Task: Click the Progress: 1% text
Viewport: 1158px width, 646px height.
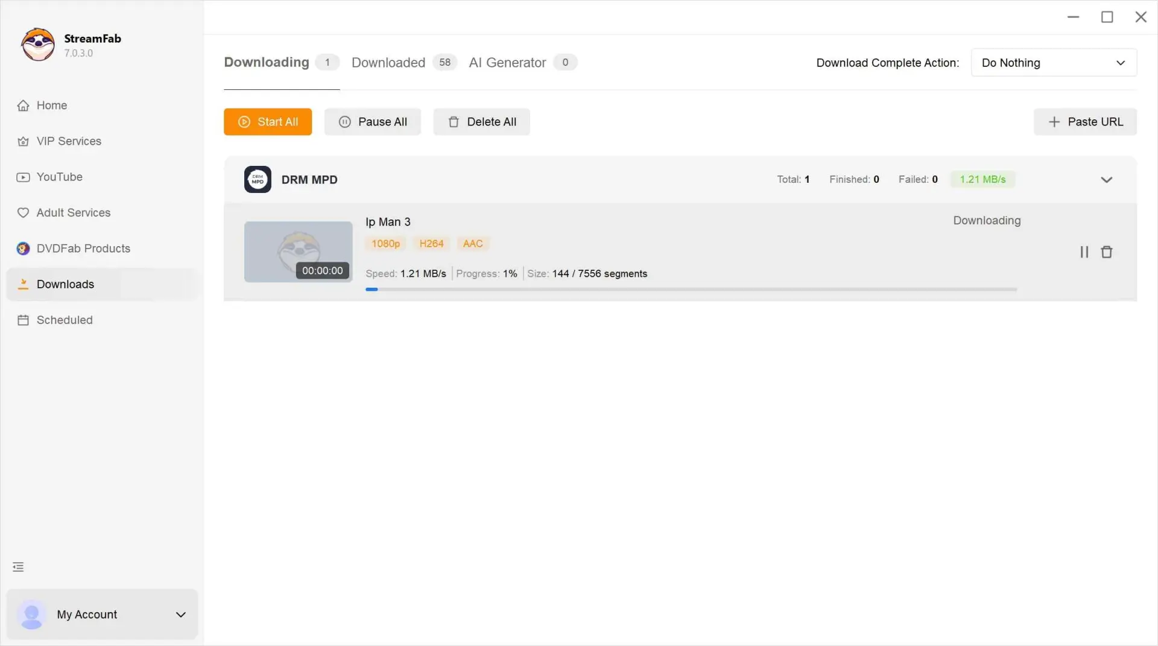Action: click(487, 274)
